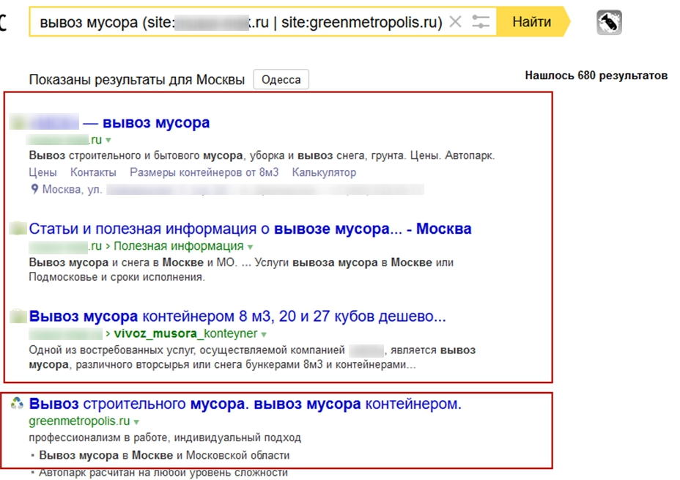The width and height of the screenshot is (680, 480).
Task: Expand dropdown arrow next to first result URL
Action: 108,140
